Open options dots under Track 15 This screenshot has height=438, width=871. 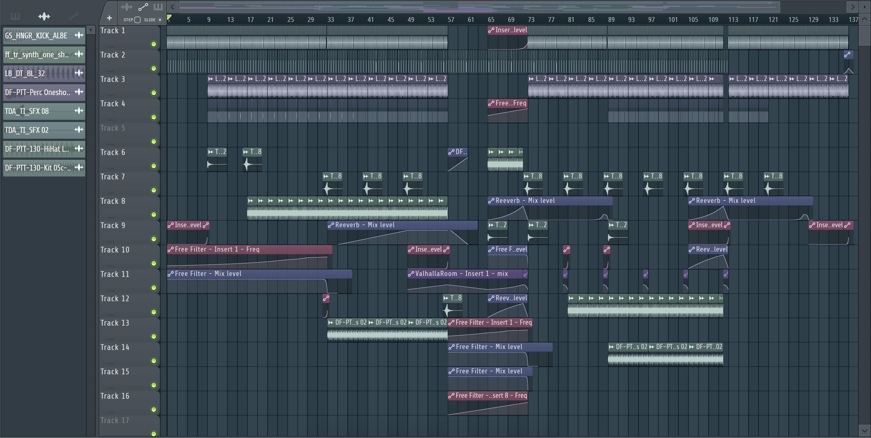tap(111, 388)
